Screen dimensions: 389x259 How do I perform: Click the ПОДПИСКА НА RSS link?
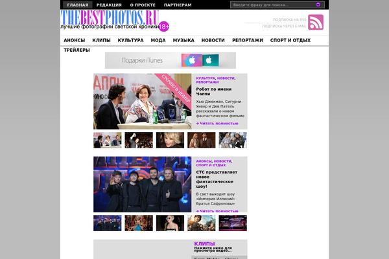click(x=290, y=19)
